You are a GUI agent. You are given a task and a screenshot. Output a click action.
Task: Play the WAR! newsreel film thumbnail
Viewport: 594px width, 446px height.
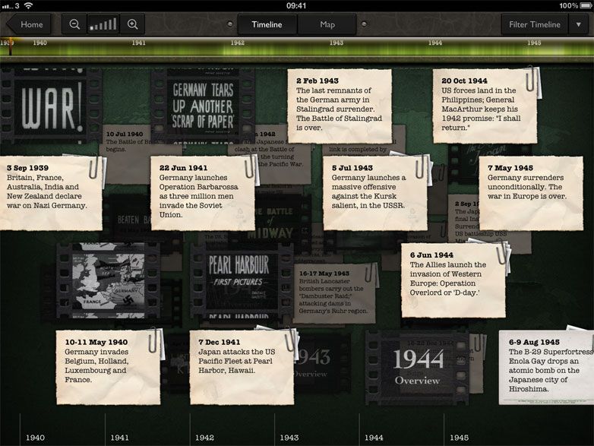pos(51,106)
